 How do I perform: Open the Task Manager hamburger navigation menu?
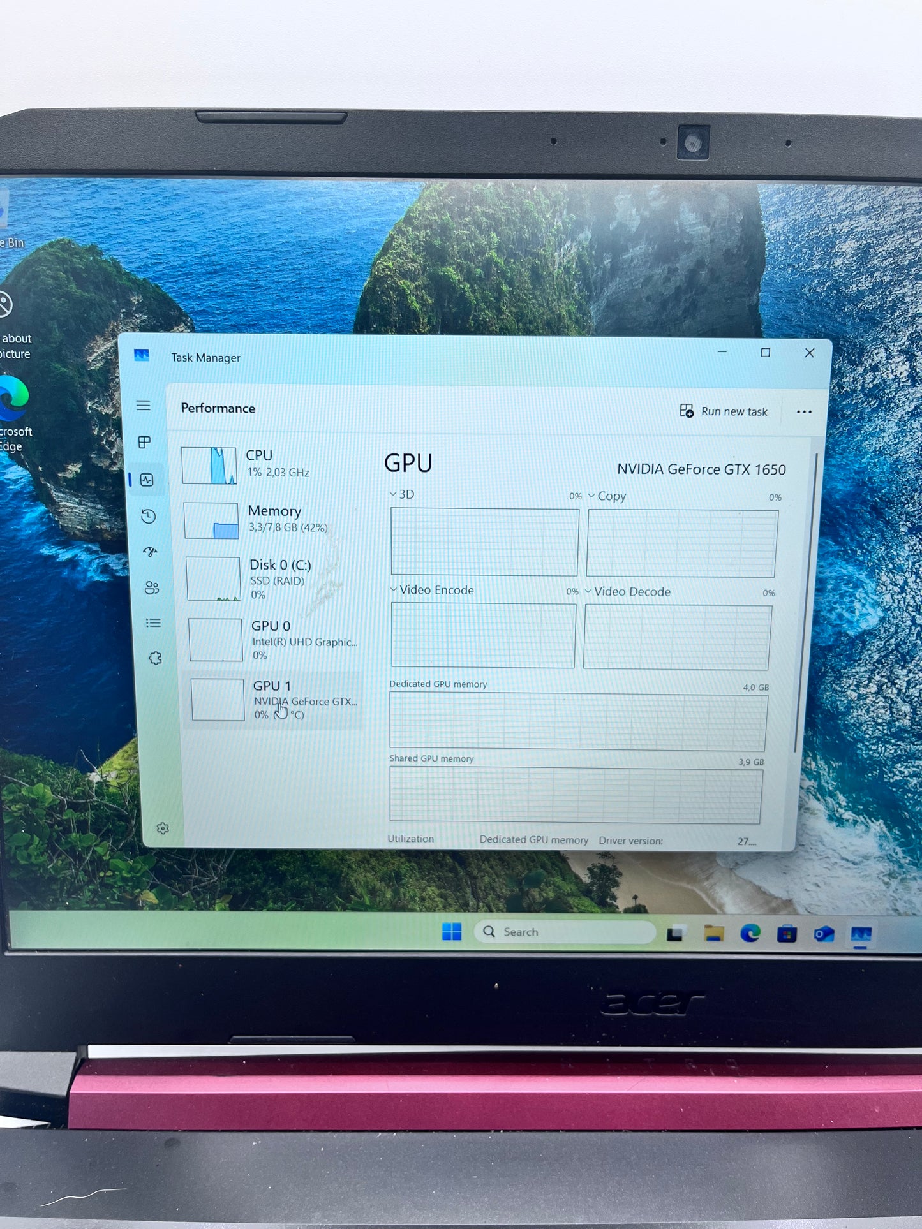pyautogui.click(x=144, y=406)
